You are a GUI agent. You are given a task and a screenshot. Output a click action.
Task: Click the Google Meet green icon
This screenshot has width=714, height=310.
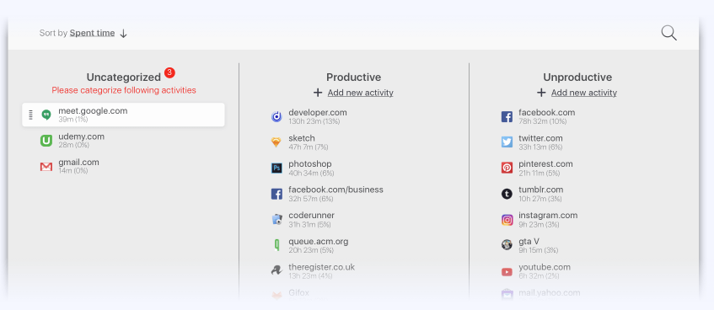46,115
